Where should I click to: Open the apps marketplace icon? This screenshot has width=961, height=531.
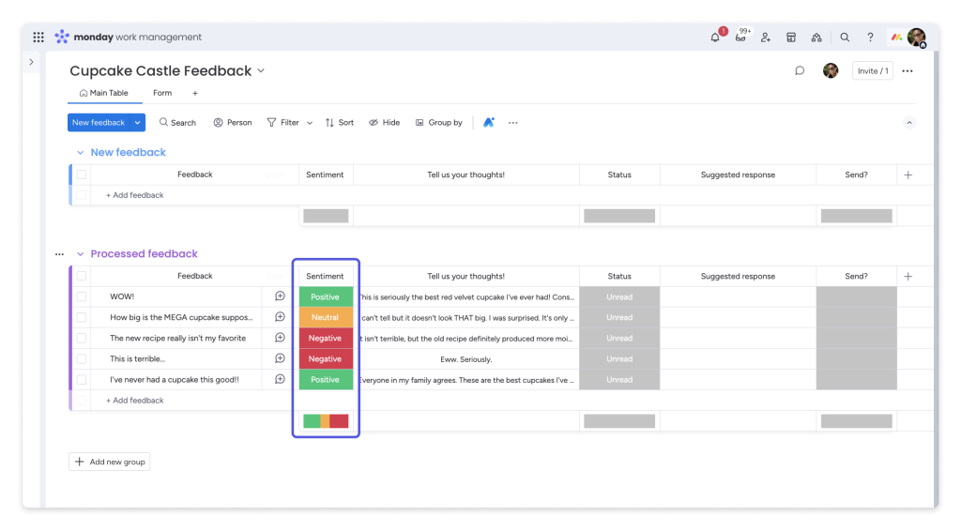click(x=791, y=38)
